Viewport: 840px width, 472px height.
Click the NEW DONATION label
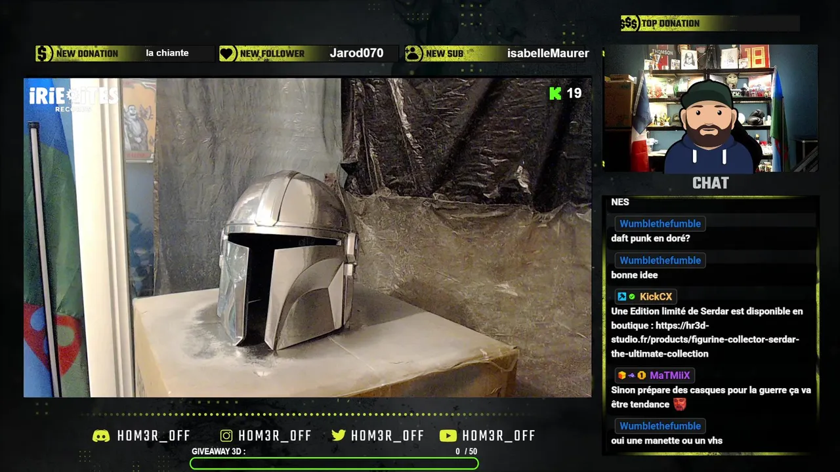(87, 54)
